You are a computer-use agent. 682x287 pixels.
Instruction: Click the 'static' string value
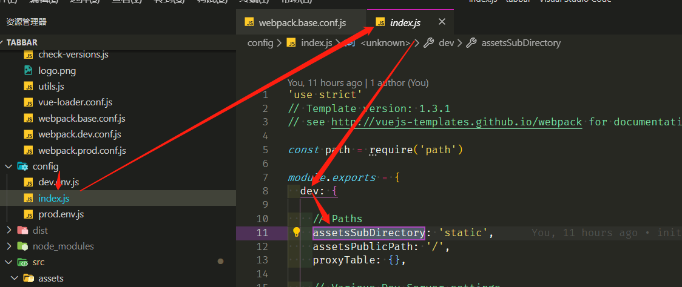click(x=463, y=233)
